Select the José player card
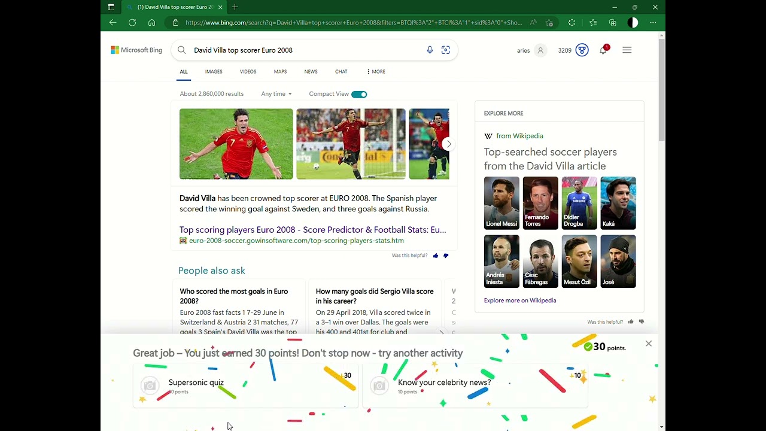Screen dimensions: 766x431 point(618,261)
